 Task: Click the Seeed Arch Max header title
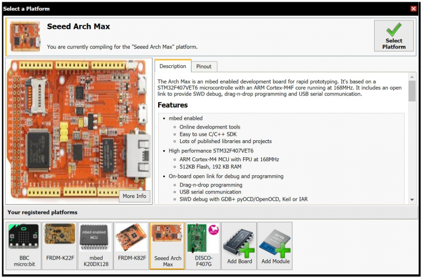tap(78, 27)
